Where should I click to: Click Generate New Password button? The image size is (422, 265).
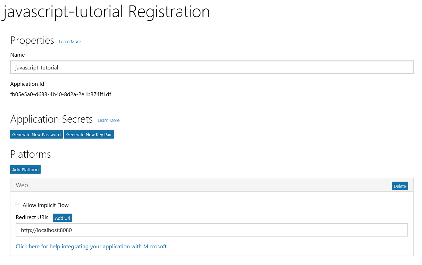(x=36, y=134)
